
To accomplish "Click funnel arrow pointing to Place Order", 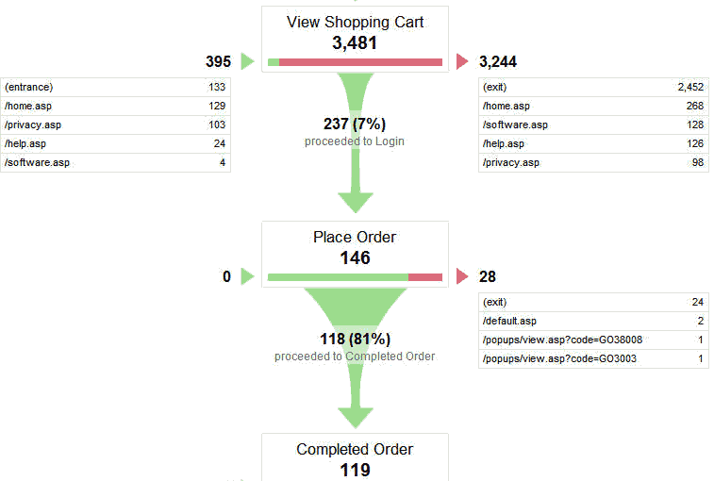I will pyautogui.click(x=355, y=198).
